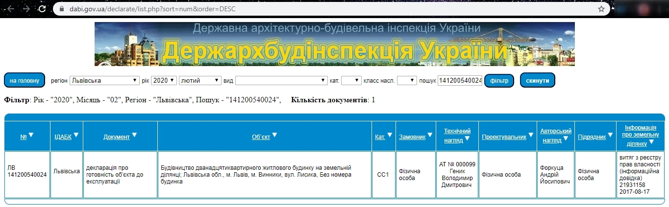669x207 pixels.
Task: Sort by ІДАБК column arrow icon
Action: (76, 135)
